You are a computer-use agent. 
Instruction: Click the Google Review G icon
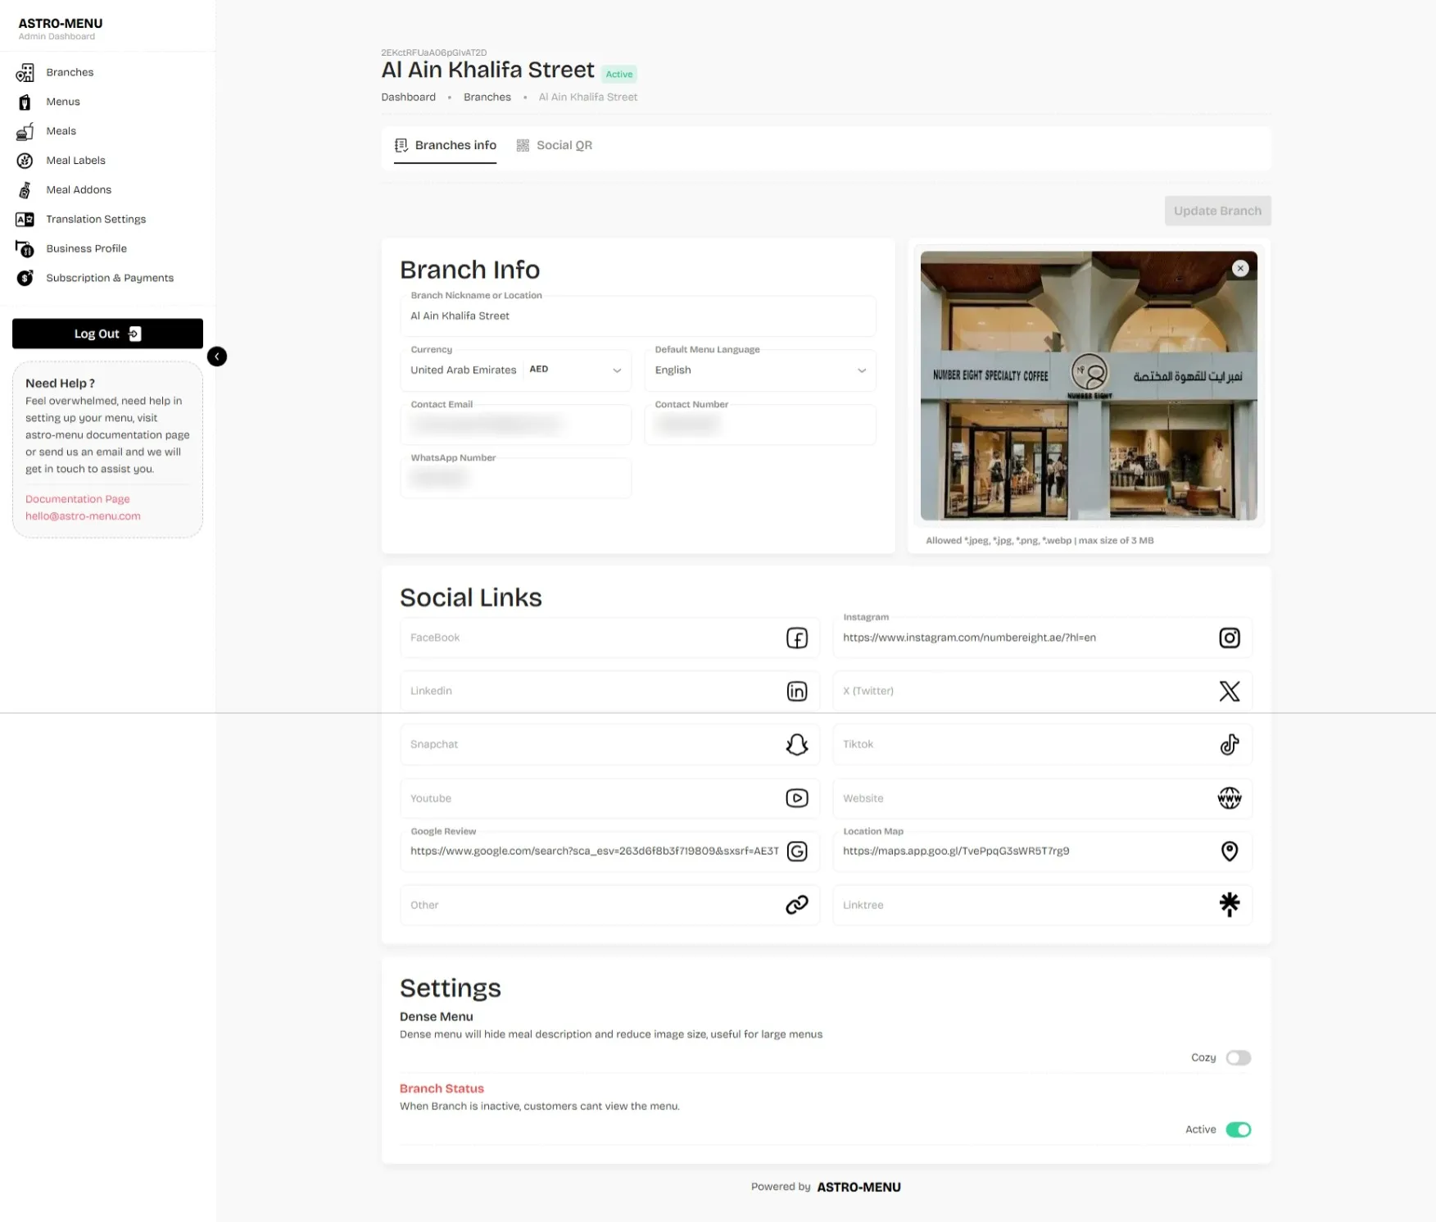point(797,852)
